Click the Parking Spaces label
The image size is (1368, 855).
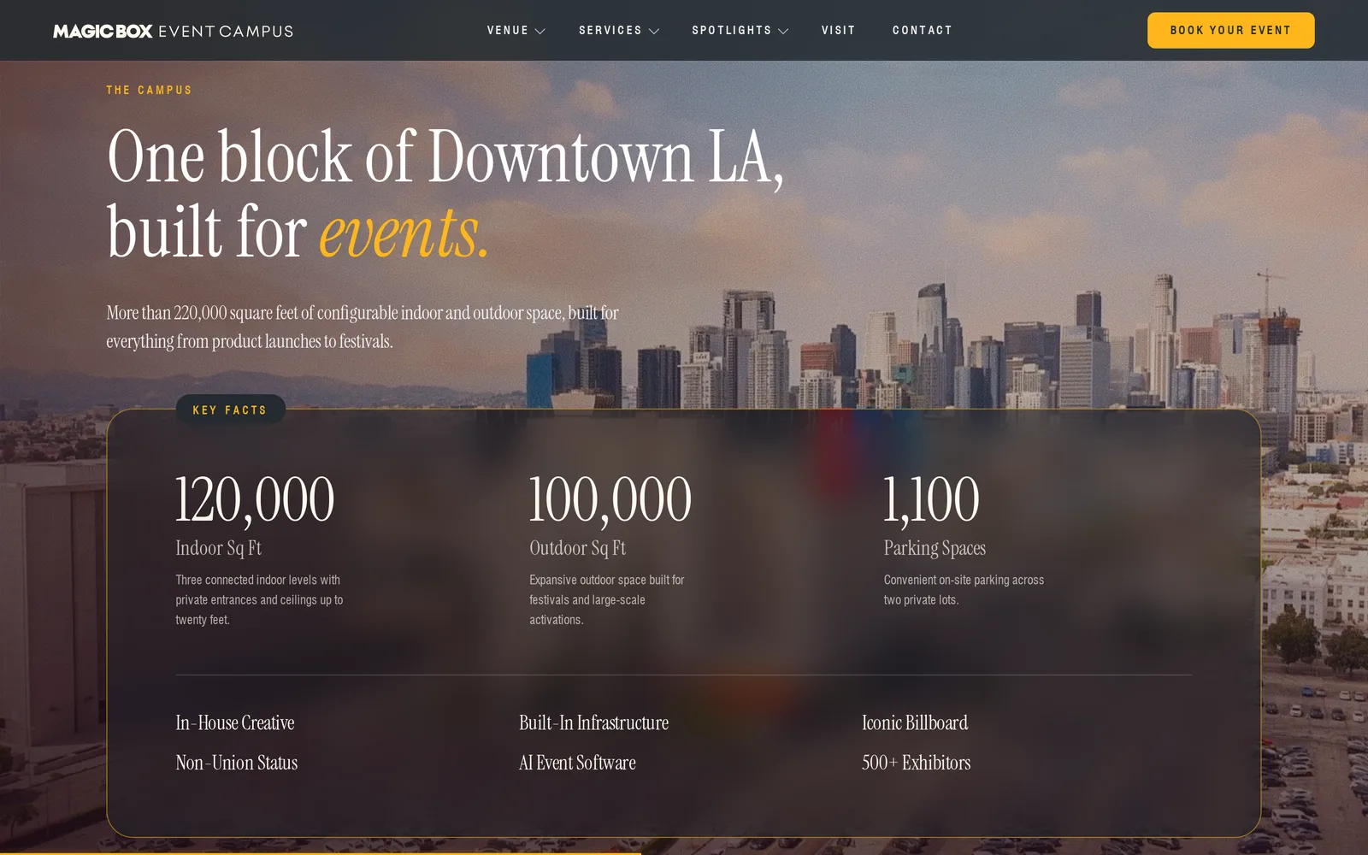pyautogui.click(x=935, y=548)
